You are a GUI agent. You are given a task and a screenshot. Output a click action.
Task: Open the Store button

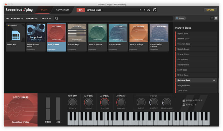point(210,10)
